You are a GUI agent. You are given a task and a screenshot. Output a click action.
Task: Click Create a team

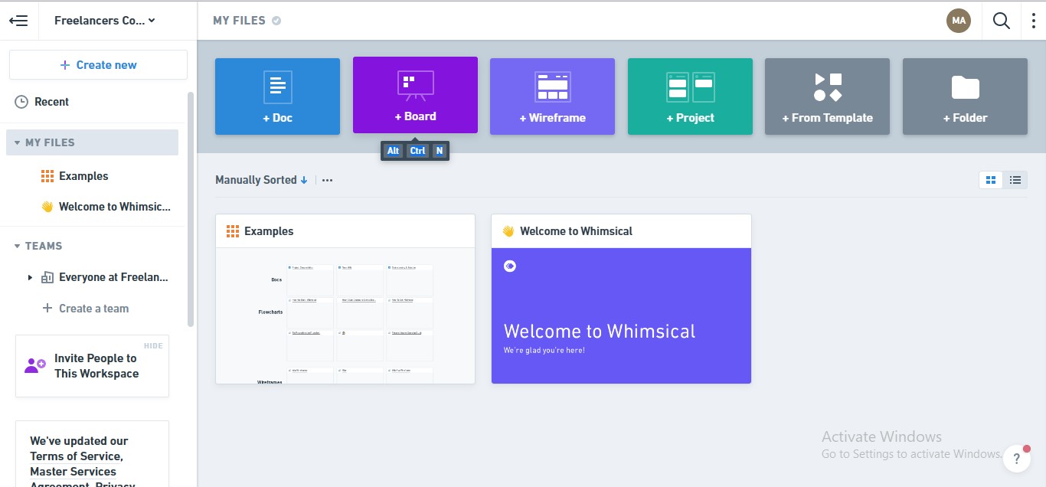click(86, 309)
